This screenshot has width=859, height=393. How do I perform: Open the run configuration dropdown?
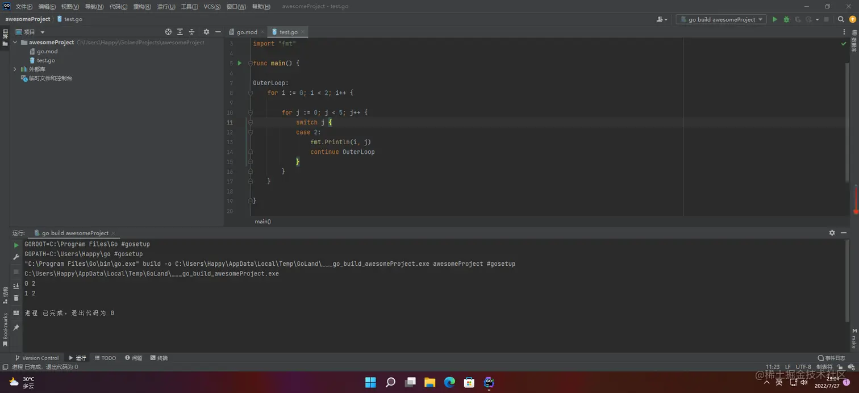click(x=721, y=19)
